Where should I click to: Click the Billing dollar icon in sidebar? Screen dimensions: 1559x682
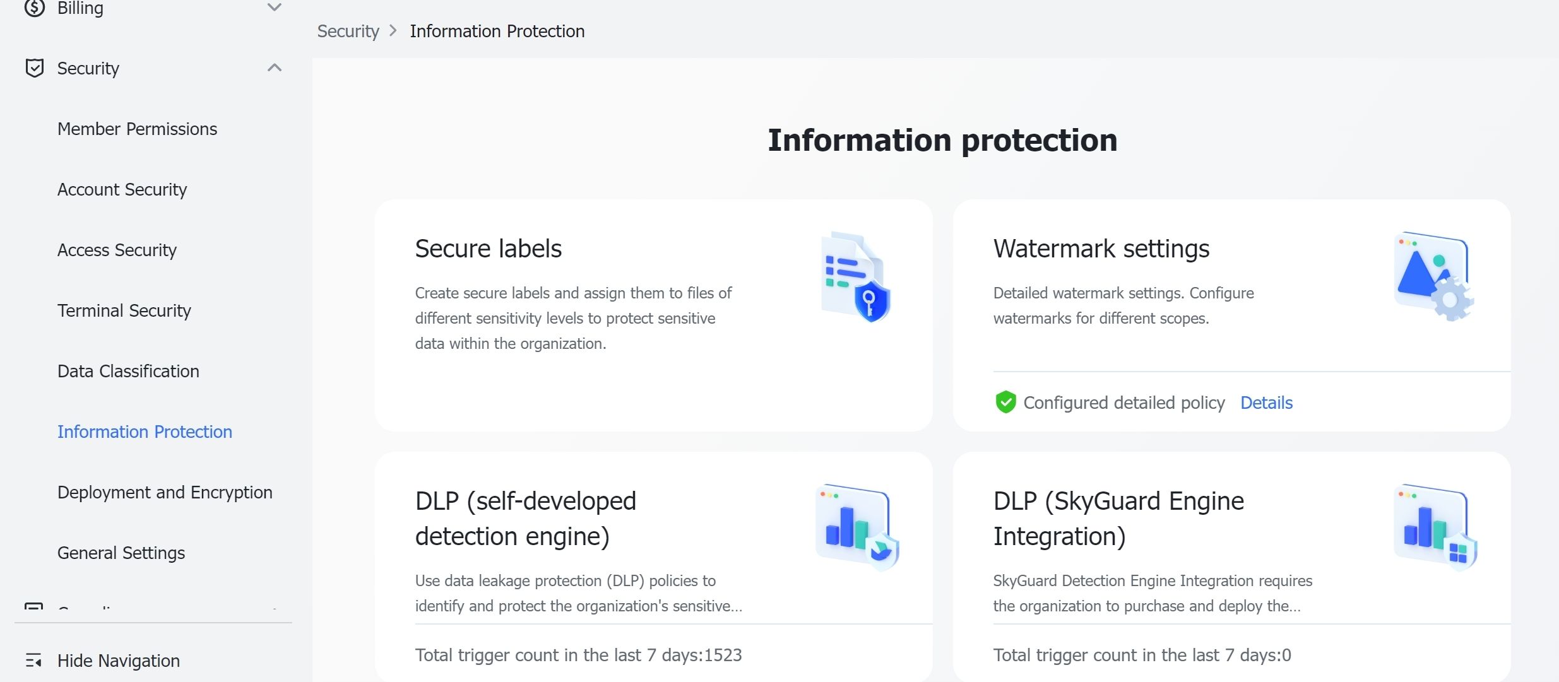(x=34, y=8)
